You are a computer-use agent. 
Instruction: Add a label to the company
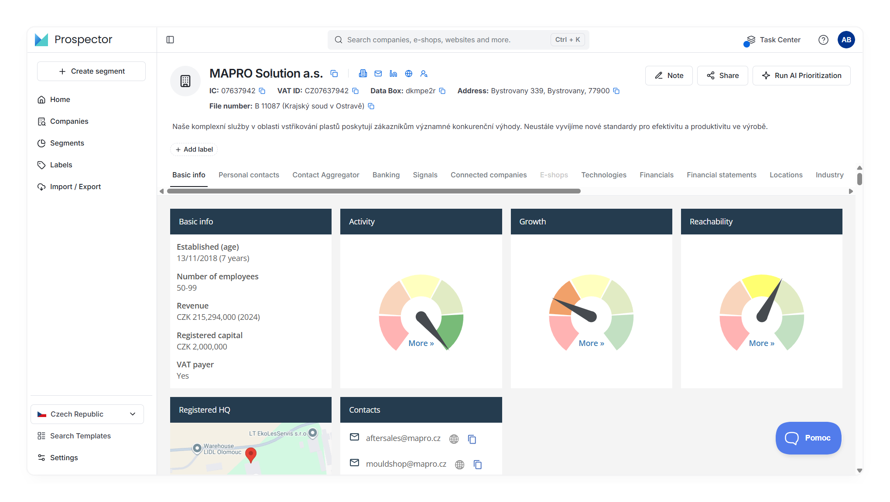(x=194, y=149)
